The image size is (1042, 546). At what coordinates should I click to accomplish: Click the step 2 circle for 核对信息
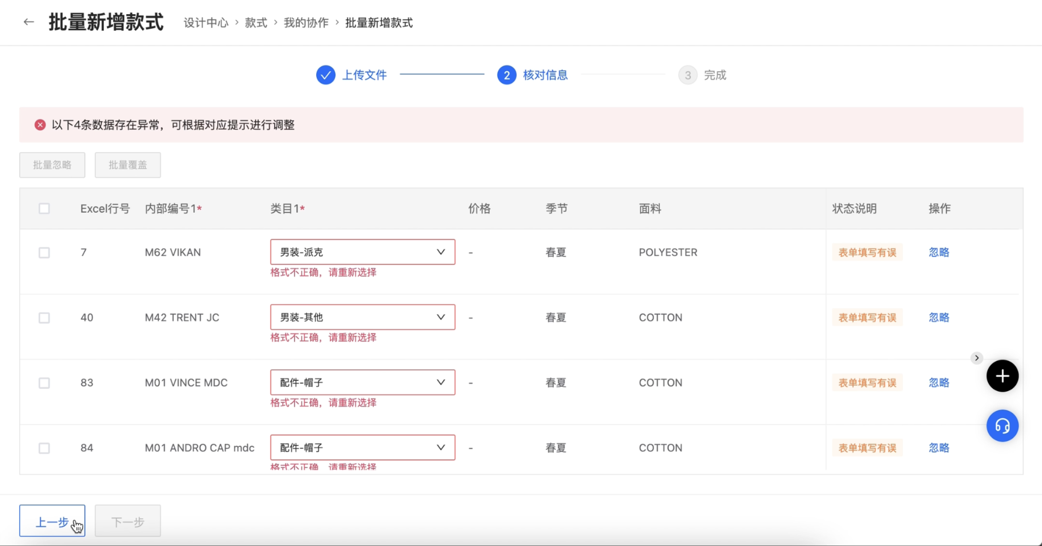pos(506,75)
